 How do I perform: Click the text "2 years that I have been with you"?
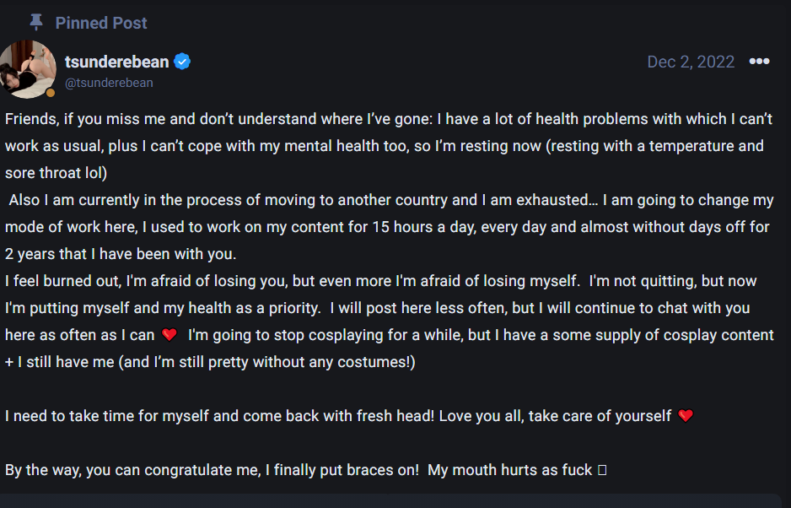pos(121,254)
